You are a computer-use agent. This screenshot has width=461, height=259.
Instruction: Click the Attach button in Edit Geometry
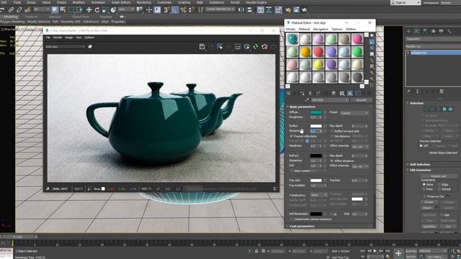[x=427, y=208]
